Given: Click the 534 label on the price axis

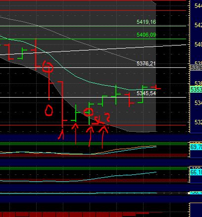Looking at the screenshot, I should pyautogui.click(x=198, y=103).
